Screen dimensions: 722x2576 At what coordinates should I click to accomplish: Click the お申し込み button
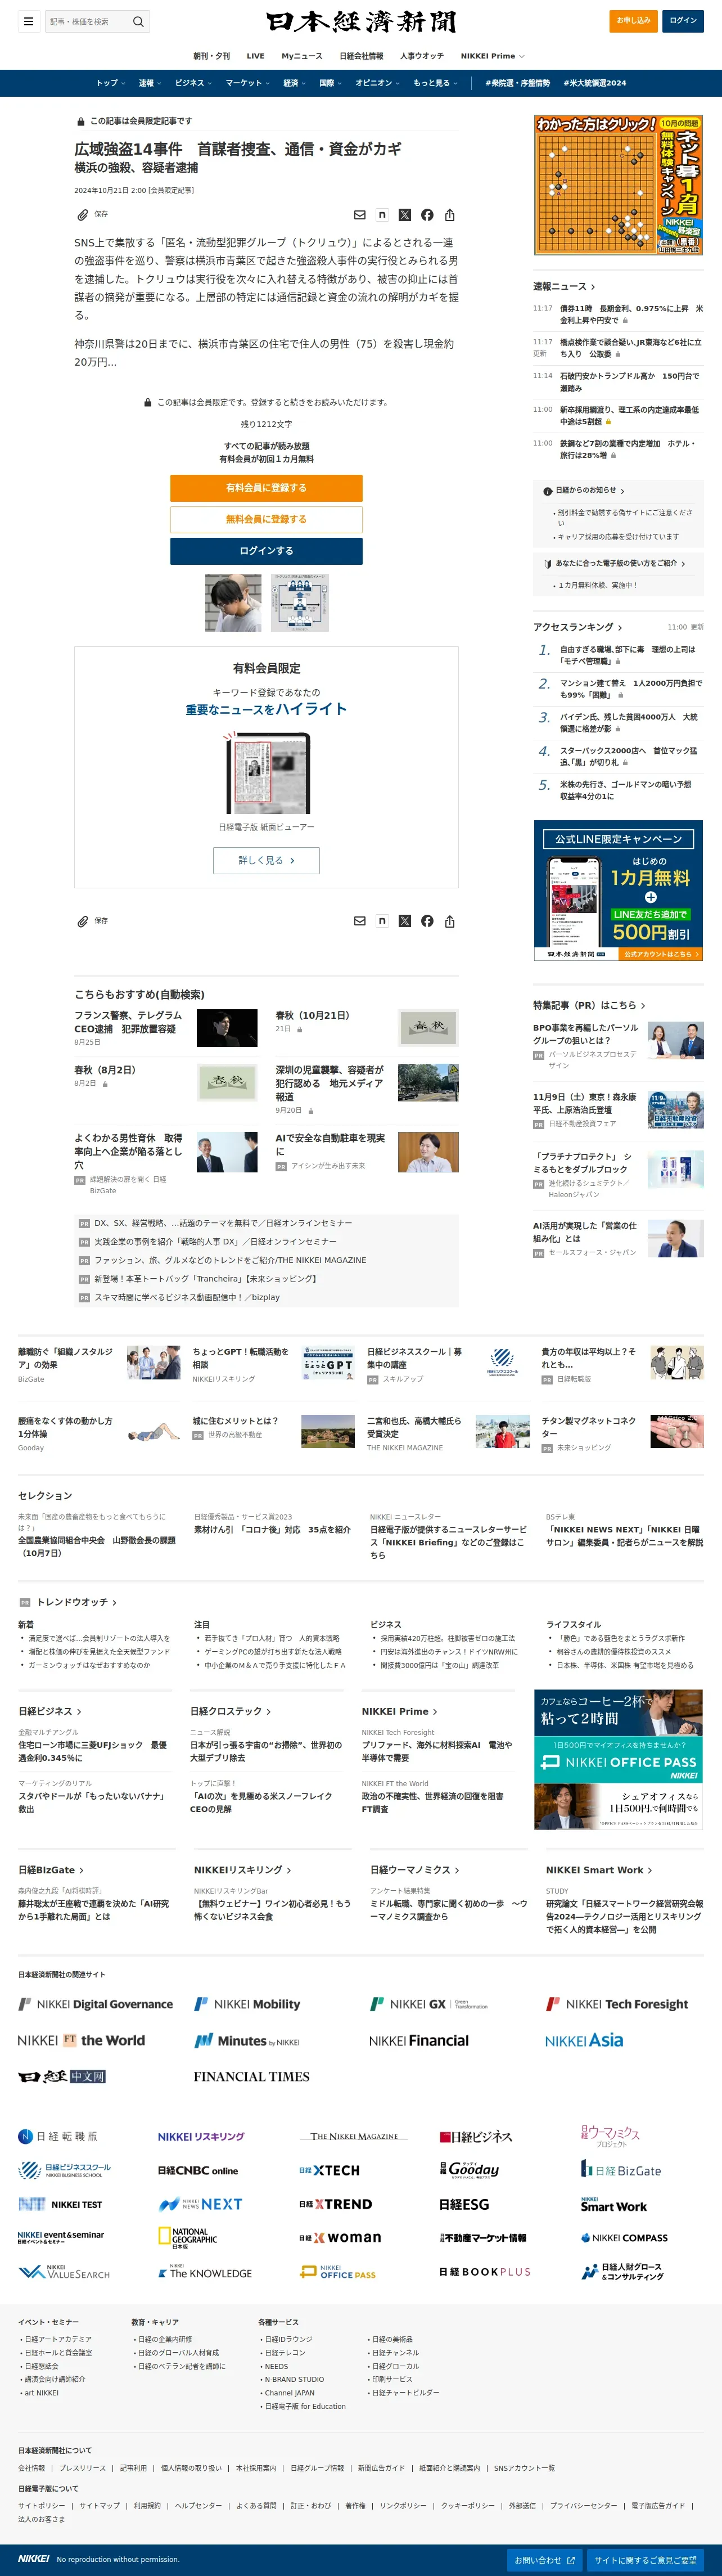[x=633, y=21]
